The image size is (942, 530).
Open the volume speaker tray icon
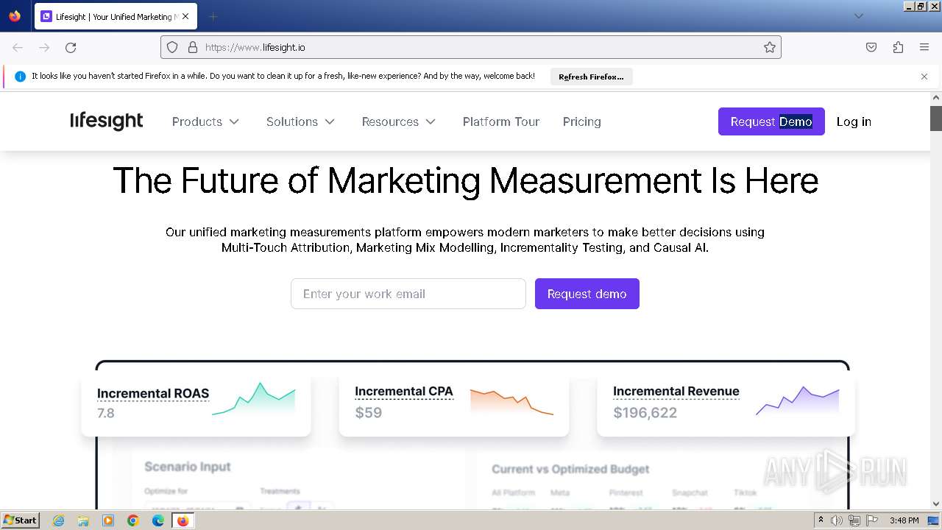click(837, 520)
